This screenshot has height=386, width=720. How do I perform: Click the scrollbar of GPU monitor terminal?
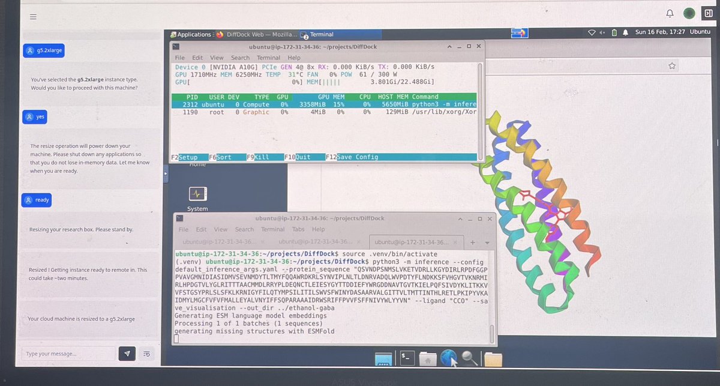coord(480,112)
